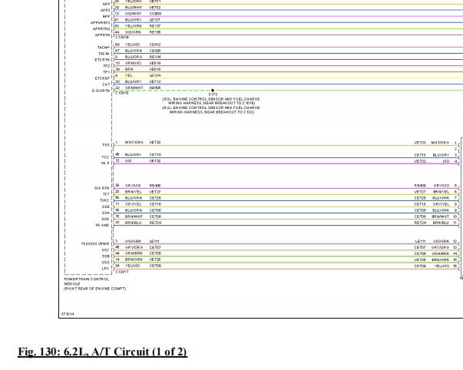
Task: Select BRN/YEL wire color beside TFT pin
Action: click(133, 192)
